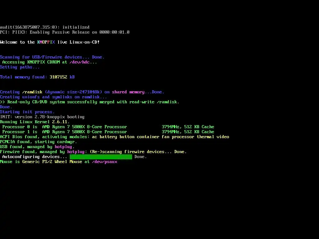Viewport: 319px width, 239px height.
Task: Click the green autoconfiguring progress bar
Action: point(101,157)
